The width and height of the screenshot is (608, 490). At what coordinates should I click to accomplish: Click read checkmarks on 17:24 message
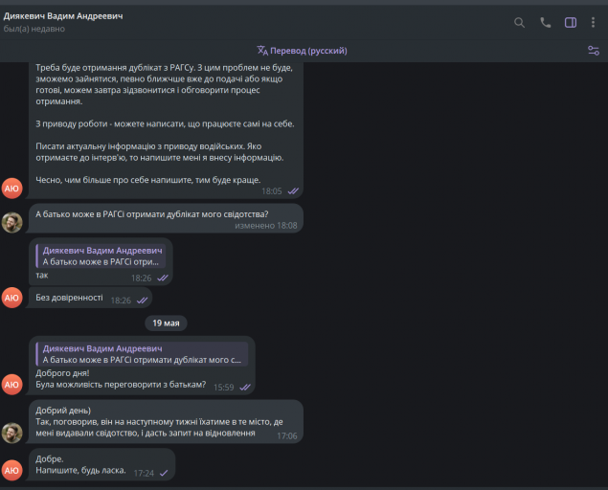coord(165,473)
